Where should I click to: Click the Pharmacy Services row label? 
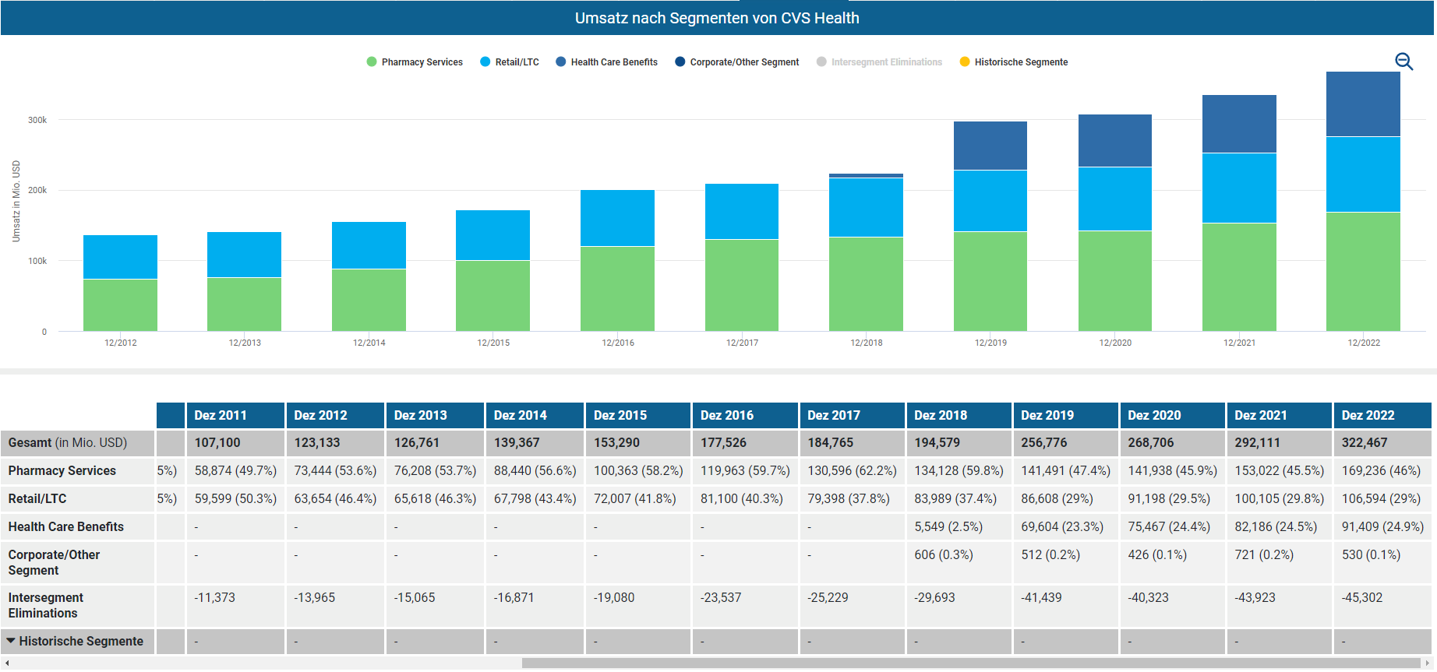pyautogui.click(x=62, y=470)
